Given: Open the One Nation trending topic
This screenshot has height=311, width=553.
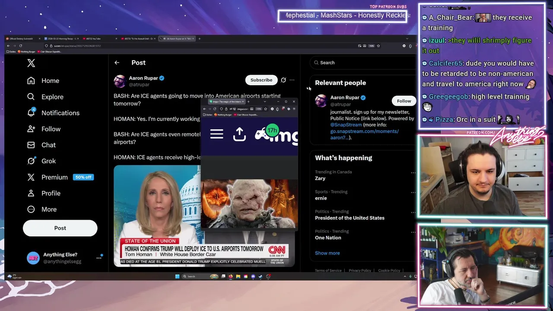Looking at the screenshot, I should pyautogui.click(x=328, y=238).
